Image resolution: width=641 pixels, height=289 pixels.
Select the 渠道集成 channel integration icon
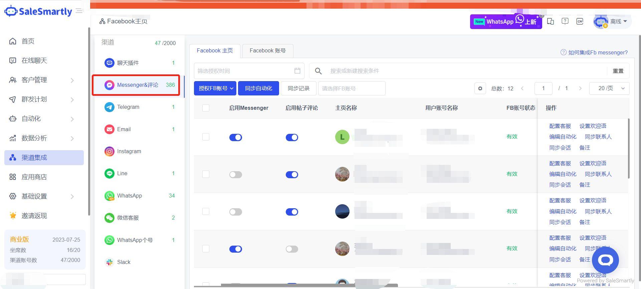[13, 158]
